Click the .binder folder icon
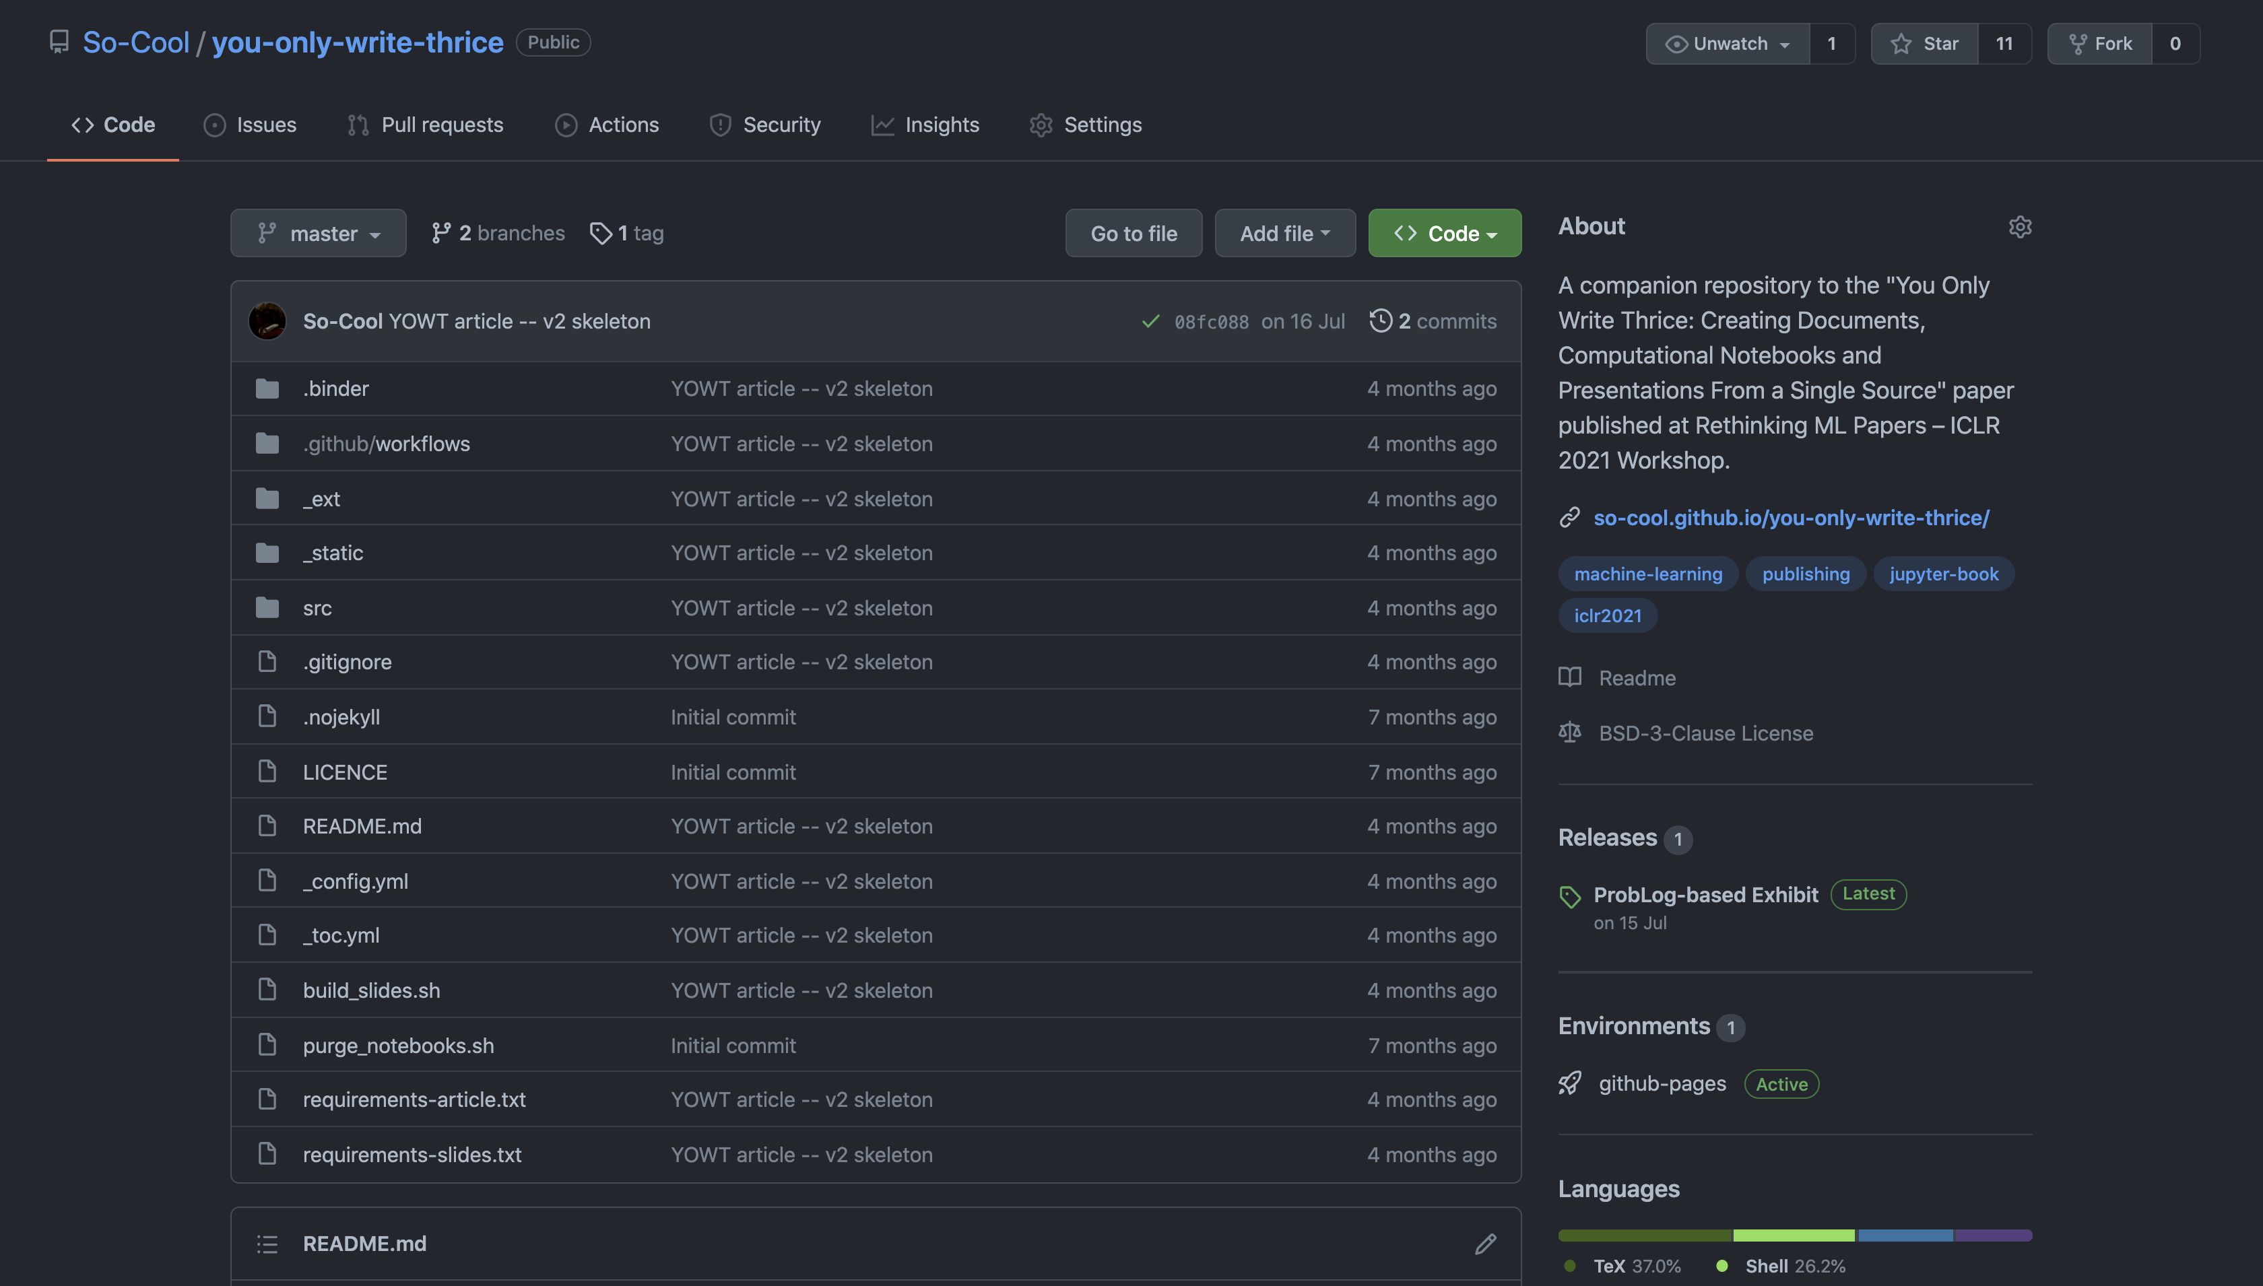Image resolution: width=2263 pixels, height=1286 pixels. click(x=267, y=388)
